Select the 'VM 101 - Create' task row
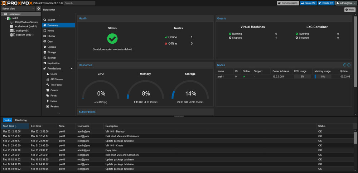The image size is (358, 173). 177,145
